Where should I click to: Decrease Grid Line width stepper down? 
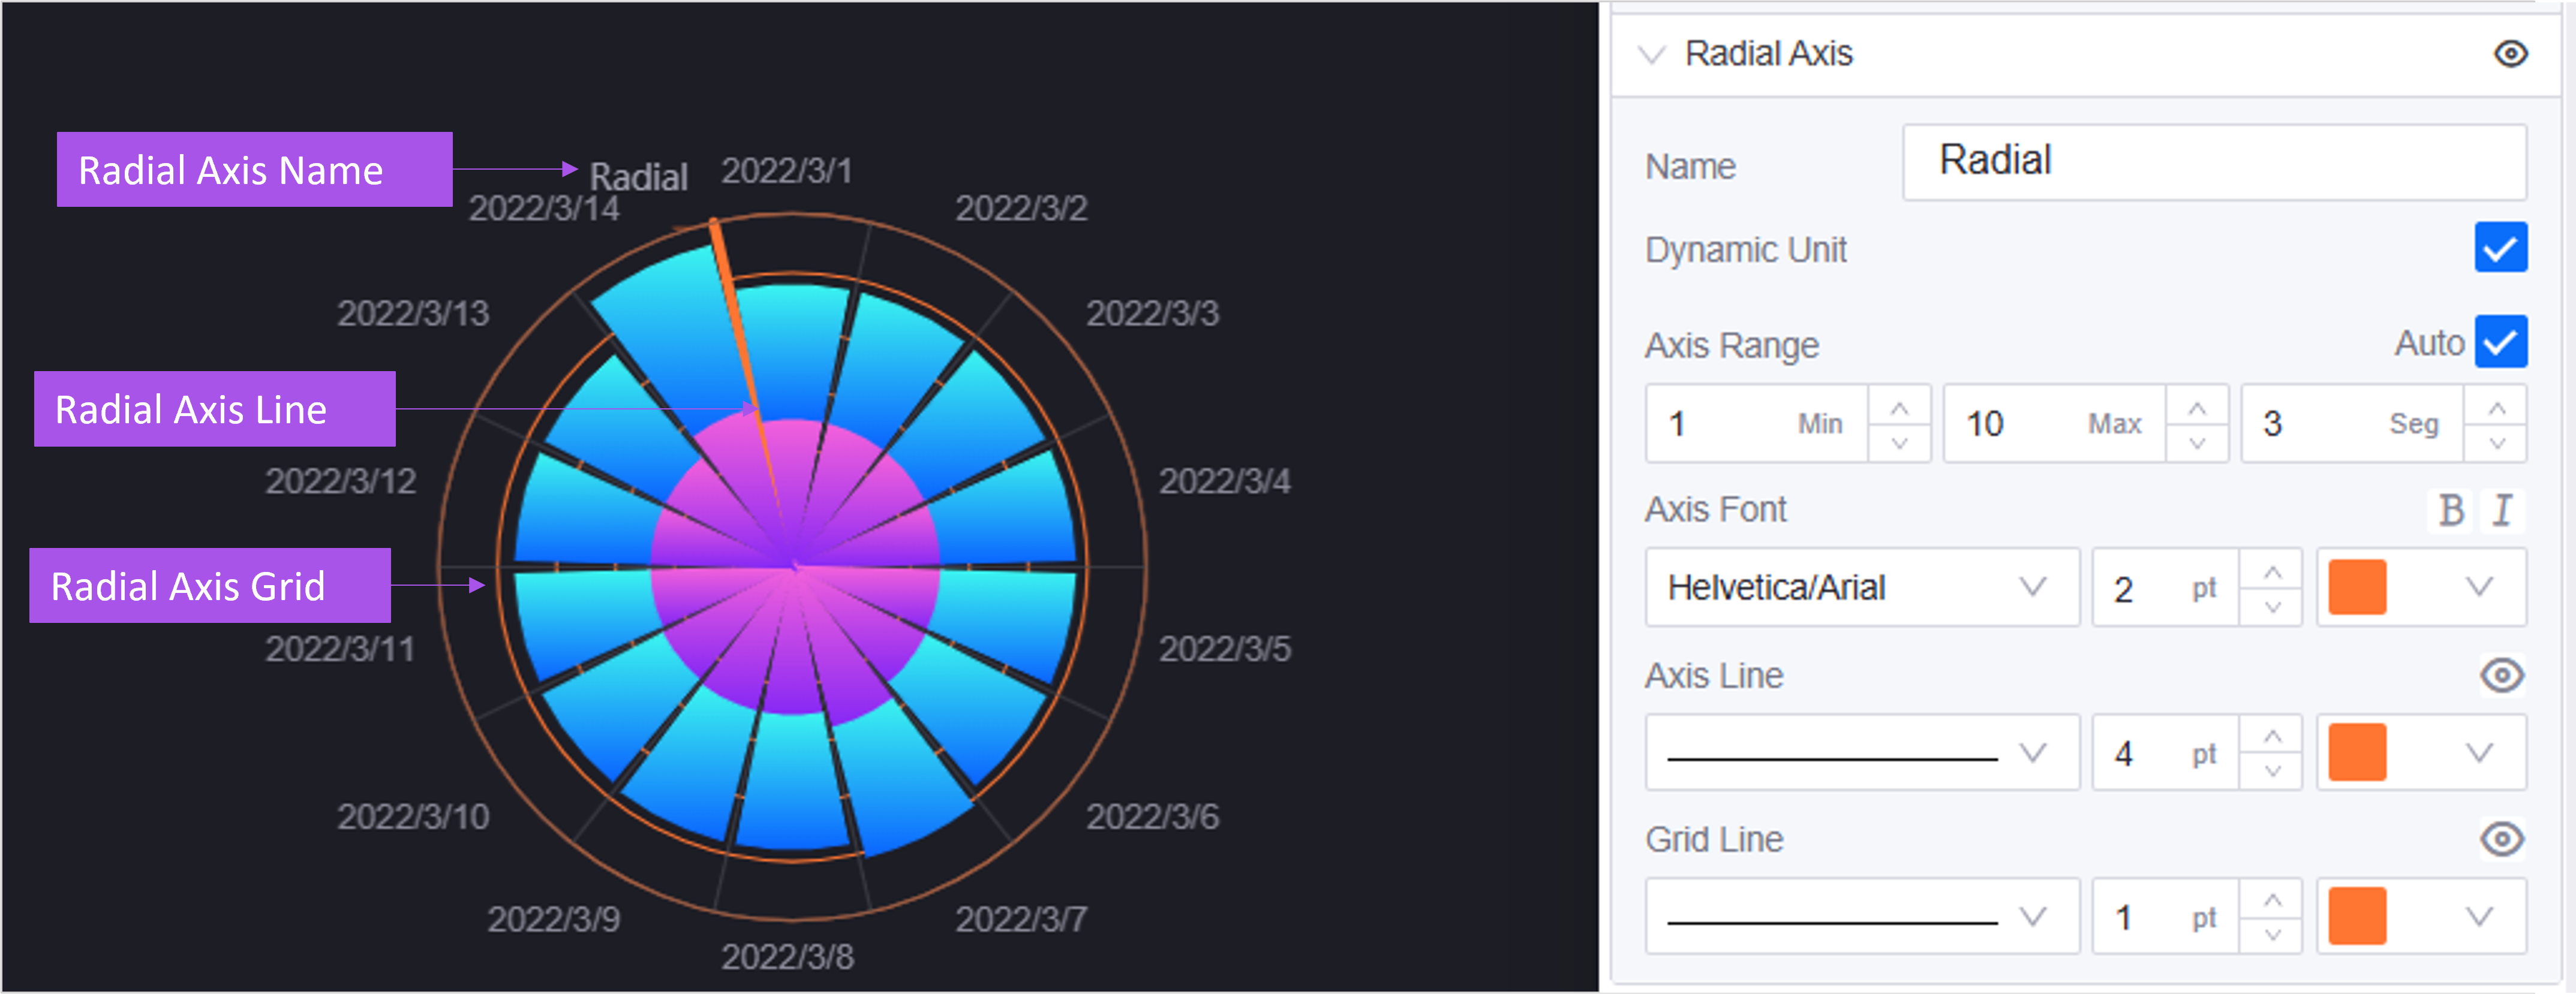[2272, 935]
